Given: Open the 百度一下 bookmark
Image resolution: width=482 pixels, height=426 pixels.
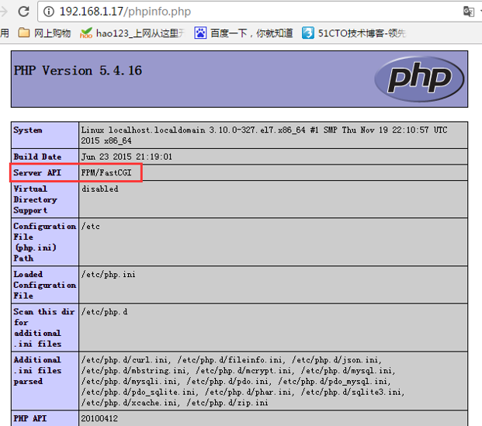Looking at the screenshot, I should 243,33.
